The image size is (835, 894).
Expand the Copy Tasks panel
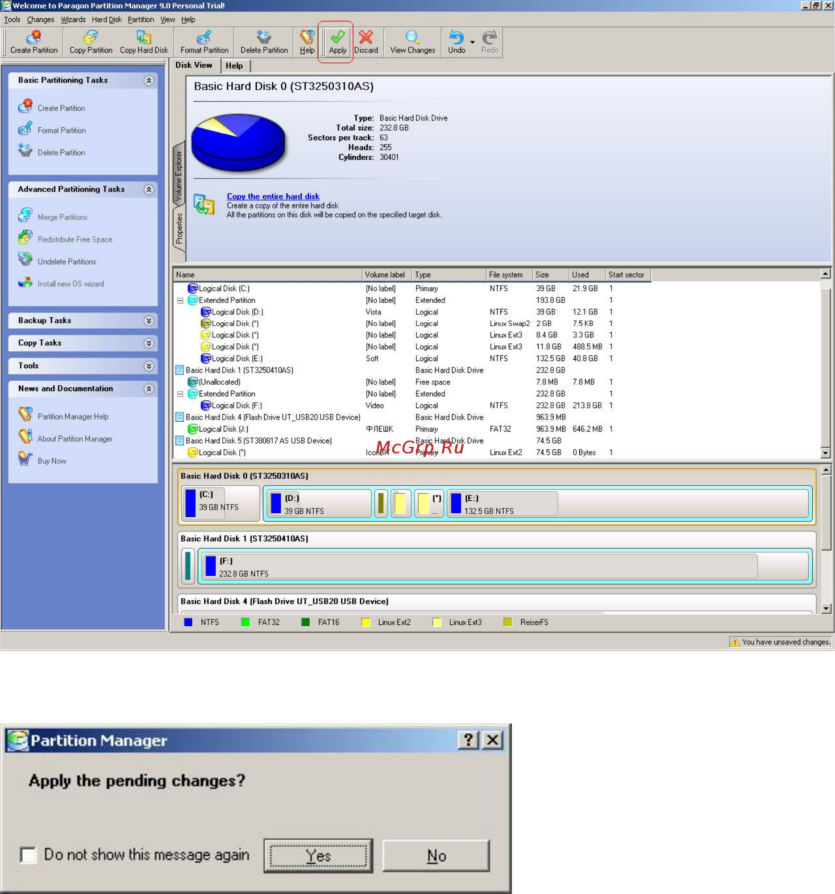tap(149, 343)
